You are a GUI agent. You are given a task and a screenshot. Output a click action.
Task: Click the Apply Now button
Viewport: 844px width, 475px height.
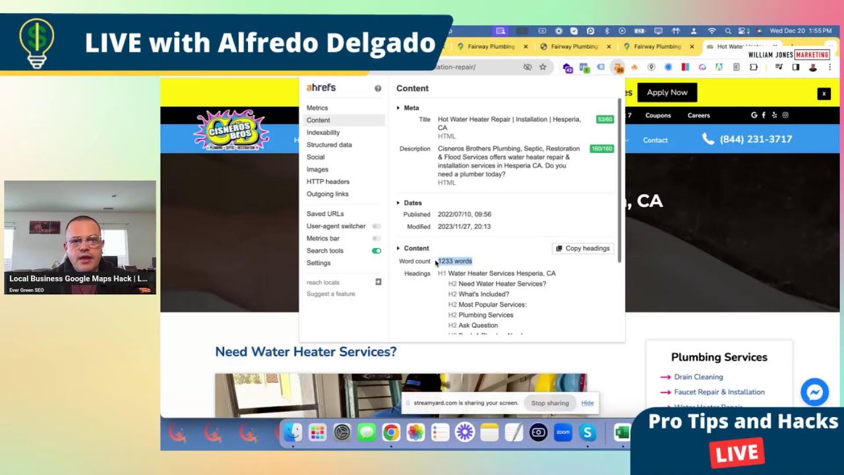(x=667, y=92)
